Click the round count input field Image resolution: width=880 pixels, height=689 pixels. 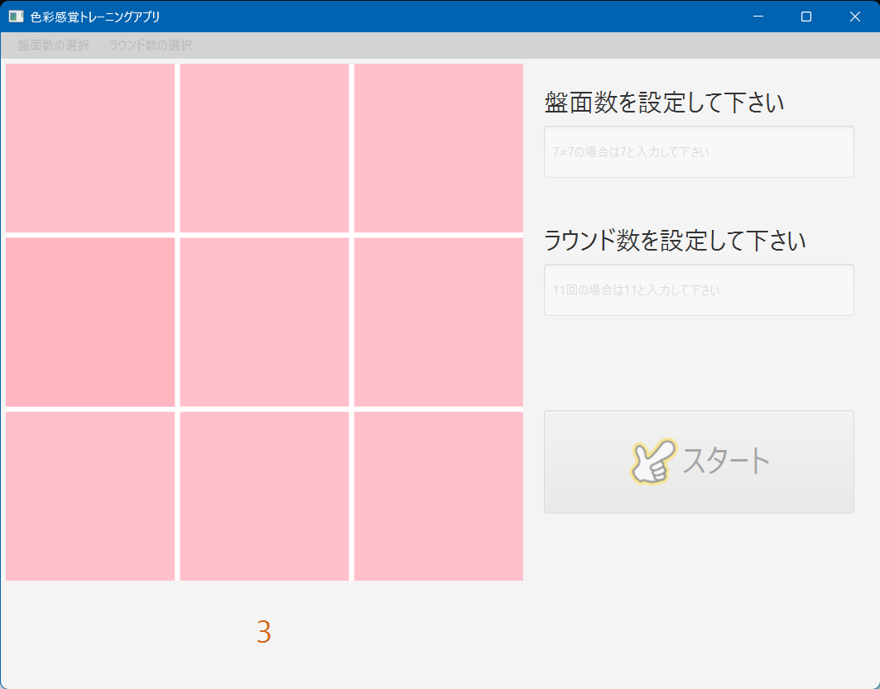click(699, 290)
